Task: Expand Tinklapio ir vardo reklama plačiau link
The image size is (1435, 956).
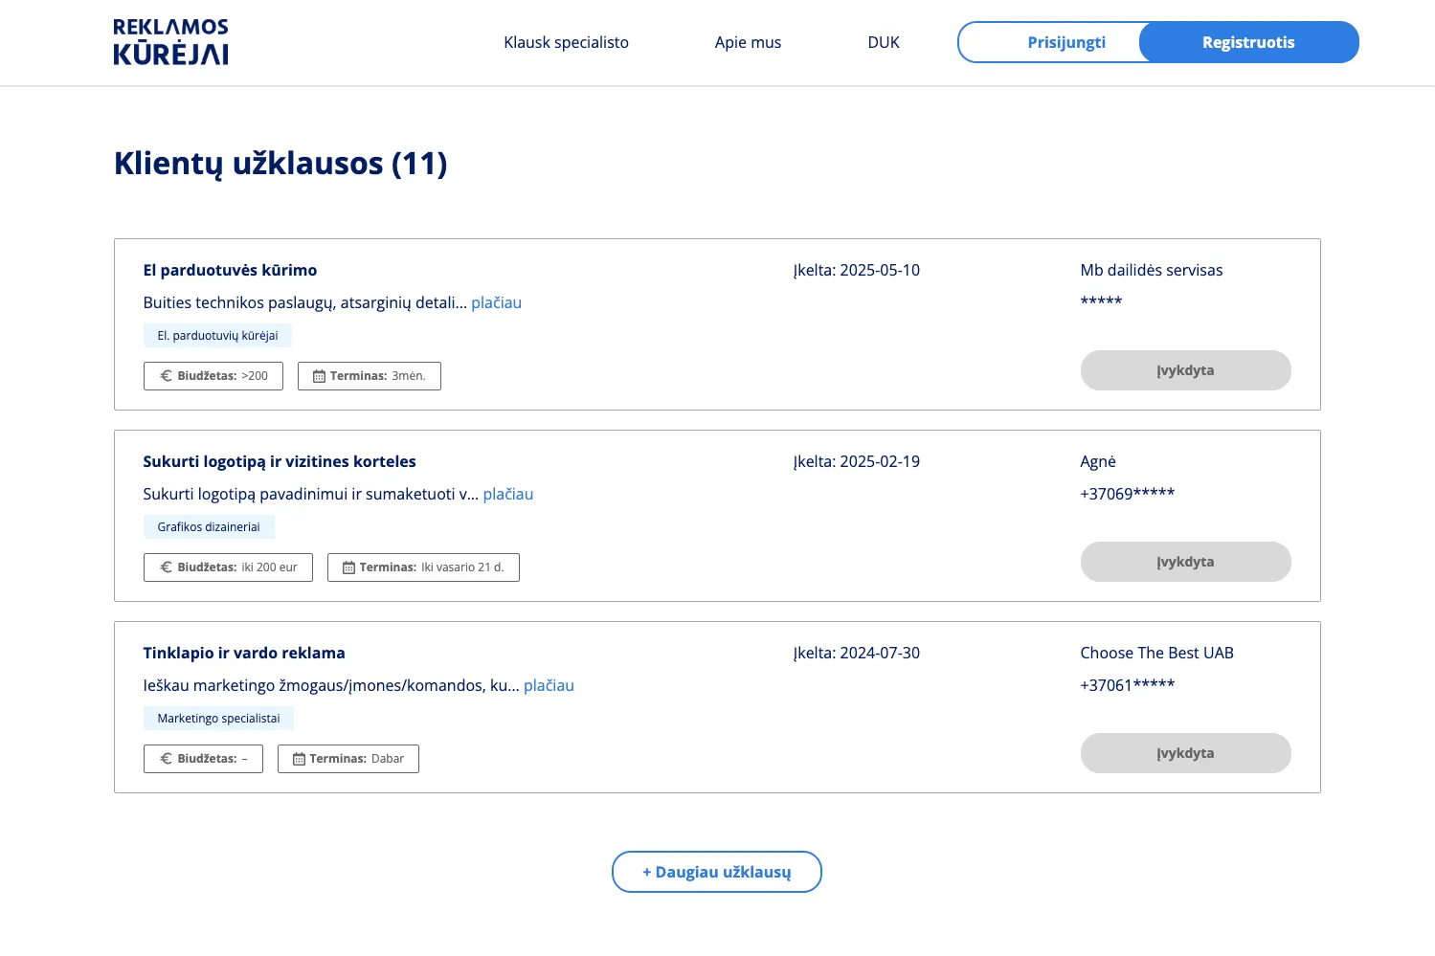Action: (x=549, y=685)
